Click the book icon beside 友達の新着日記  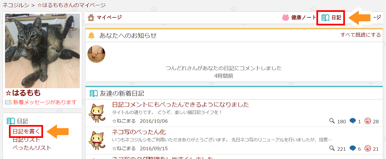[94, 93]
